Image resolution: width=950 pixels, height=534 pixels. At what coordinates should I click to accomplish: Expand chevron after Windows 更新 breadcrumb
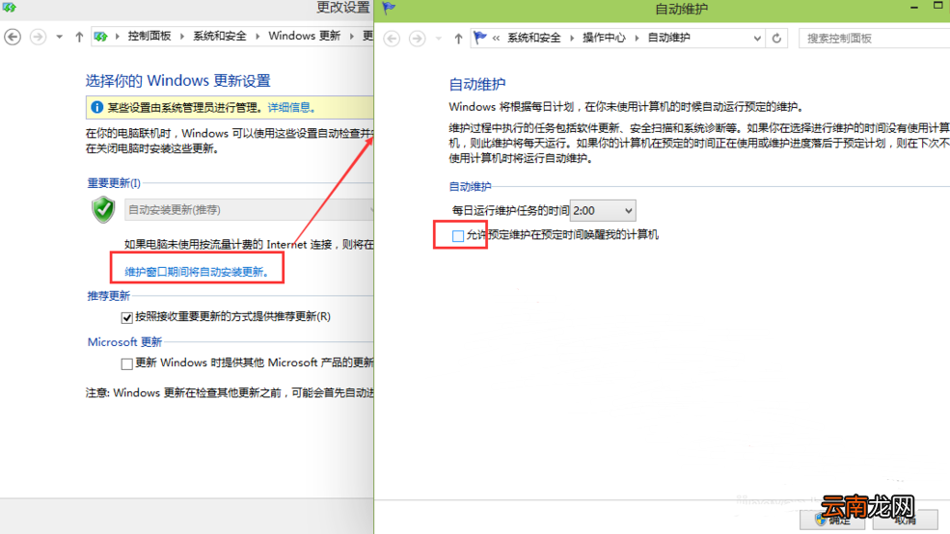[x=351, y=37]
